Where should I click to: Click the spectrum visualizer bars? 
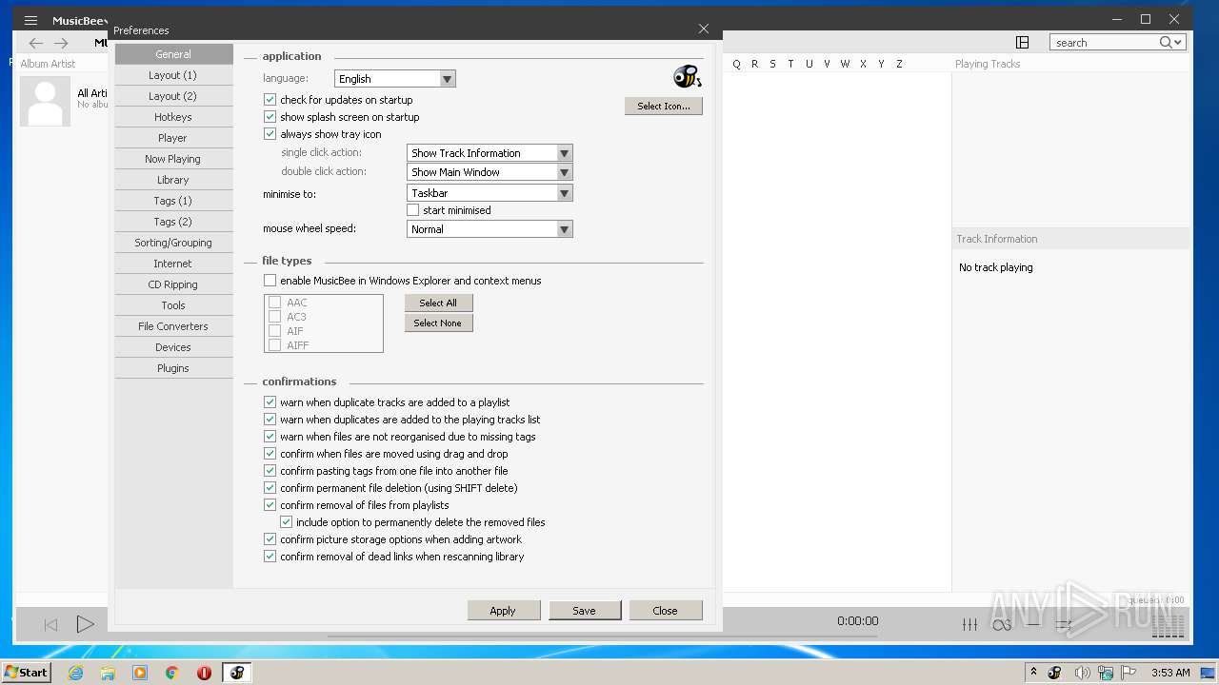1168,625
